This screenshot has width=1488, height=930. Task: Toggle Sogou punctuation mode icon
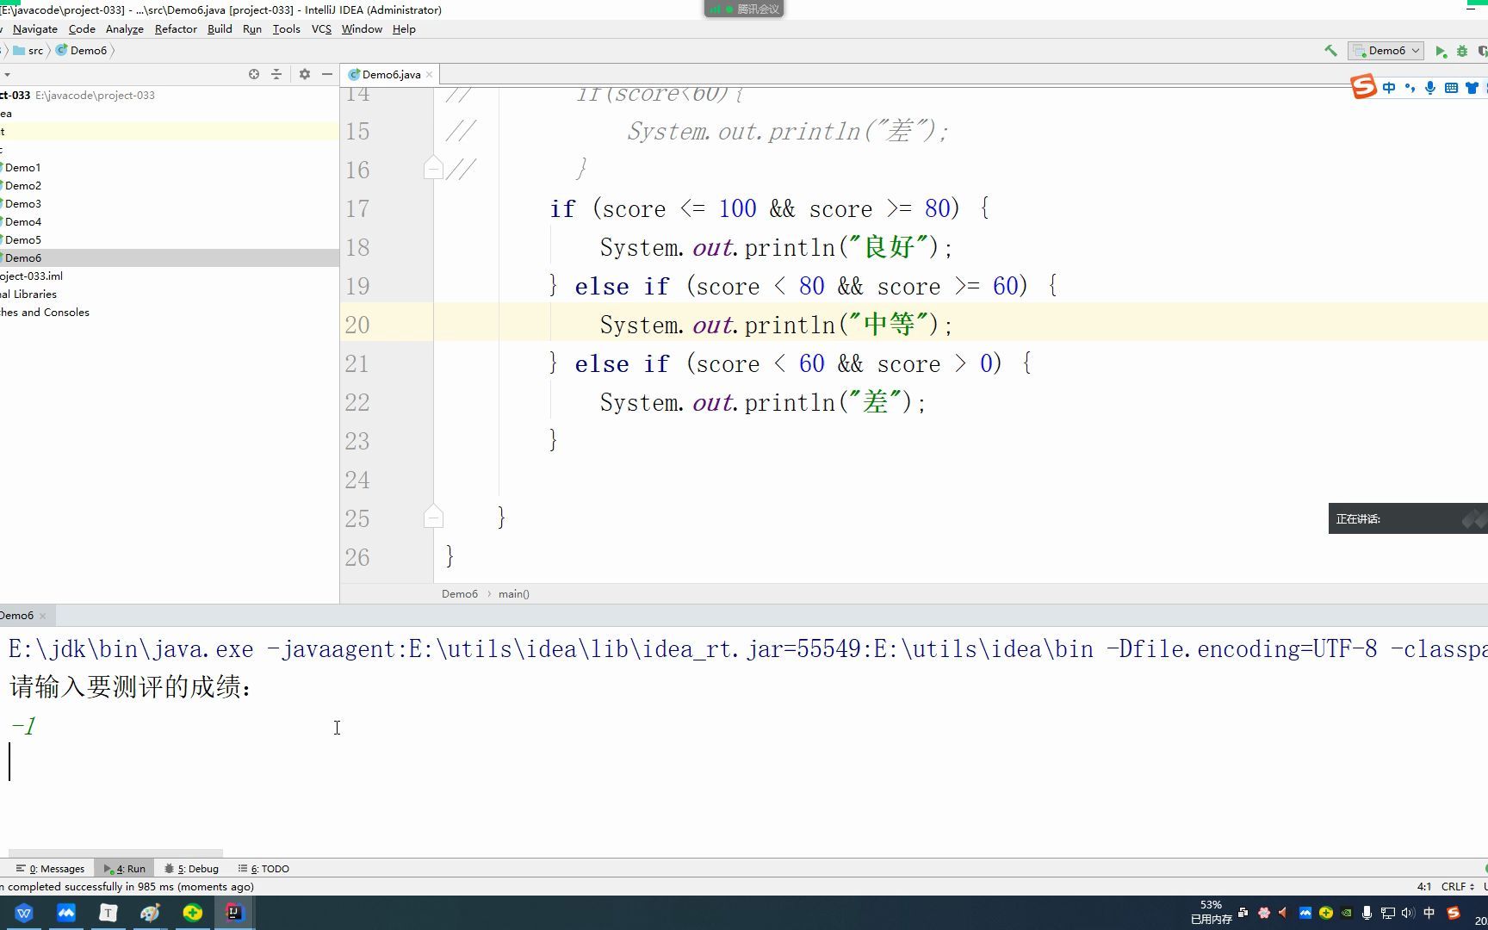1410,88
